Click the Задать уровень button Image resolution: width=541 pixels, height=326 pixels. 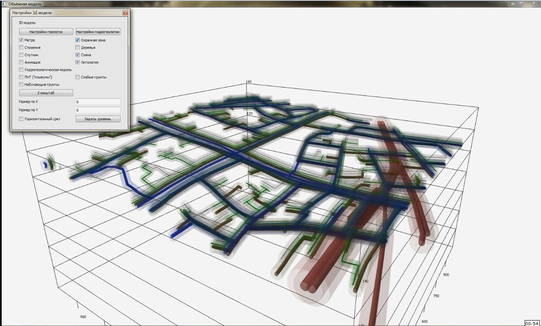tap(98, 119)
